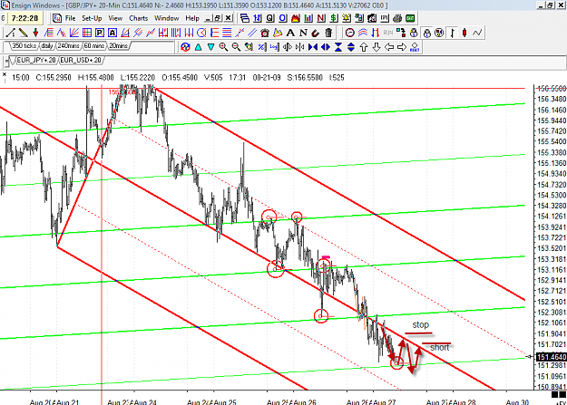Click the red N news icon
This screenshot has height=405, width=567.
coord(321,18)
